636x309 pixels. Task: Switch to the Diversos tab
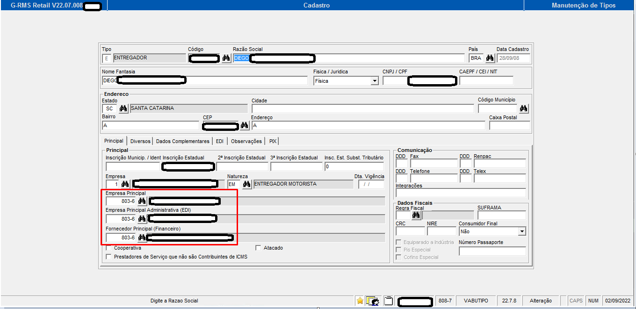coord(140,141)
